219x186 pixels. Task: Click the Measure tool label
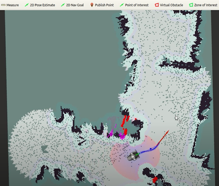pyautogui.click(x=12, y=5)
